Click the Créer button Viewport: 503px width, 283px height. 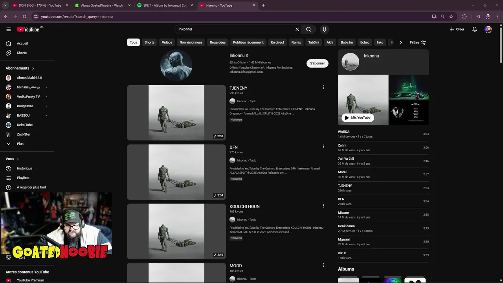(457, 29)
